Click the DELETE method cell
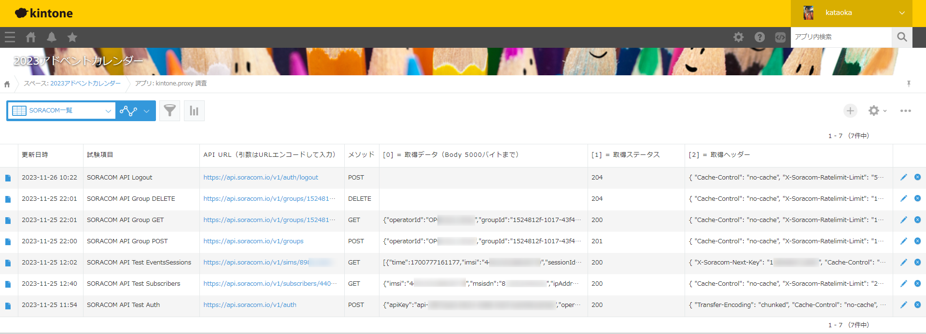Image resolution: width=926 pixels, height=334 pixels. (x=362, y=199)
